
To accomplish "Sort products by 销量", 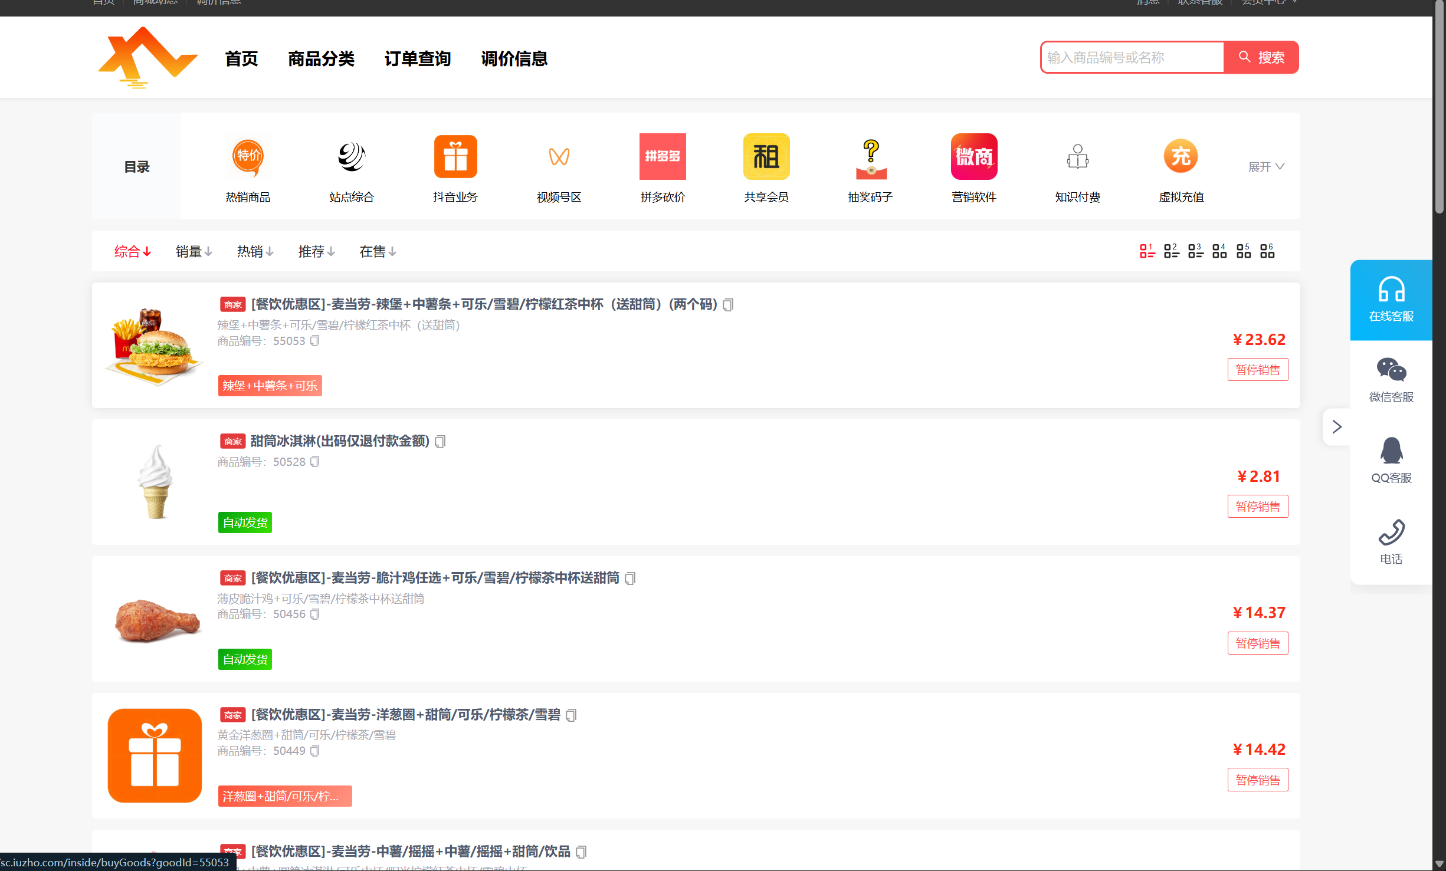I will (194, 252).
